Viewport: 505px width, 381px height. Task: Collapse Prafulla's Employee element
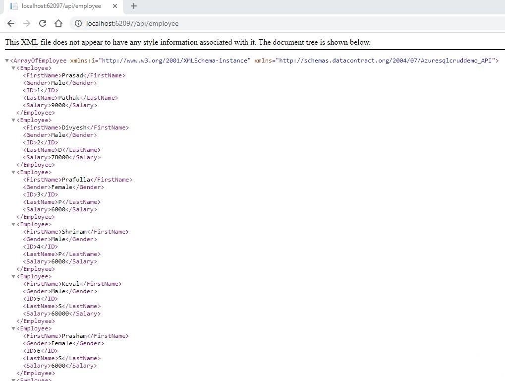(13, 172)
